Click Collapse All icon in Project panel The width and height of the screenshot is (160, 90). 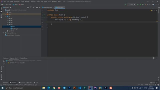pyautogui.click(x=33, y=7)
